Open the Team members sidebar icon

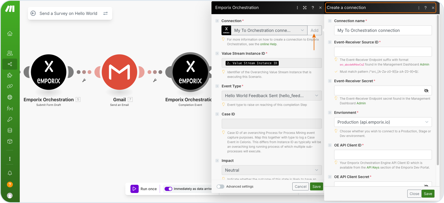(10, 53)
